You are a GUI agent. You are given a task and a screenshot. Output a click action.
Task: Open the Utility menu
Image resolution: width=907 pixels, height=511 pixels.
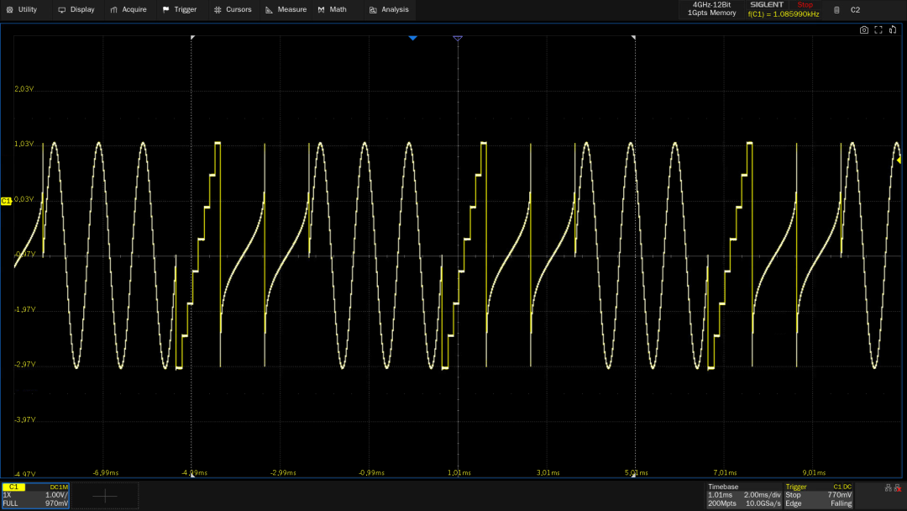(x=22, y=10)
